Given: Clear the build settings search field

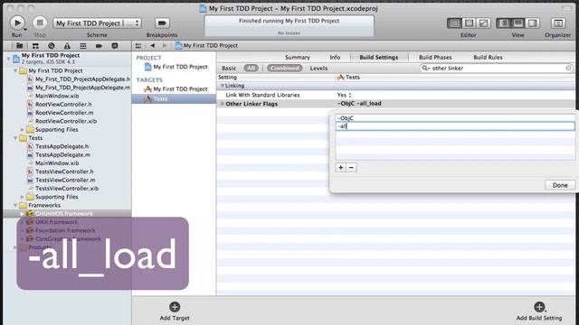Looking at the screenshot, I should click(568, 69).
